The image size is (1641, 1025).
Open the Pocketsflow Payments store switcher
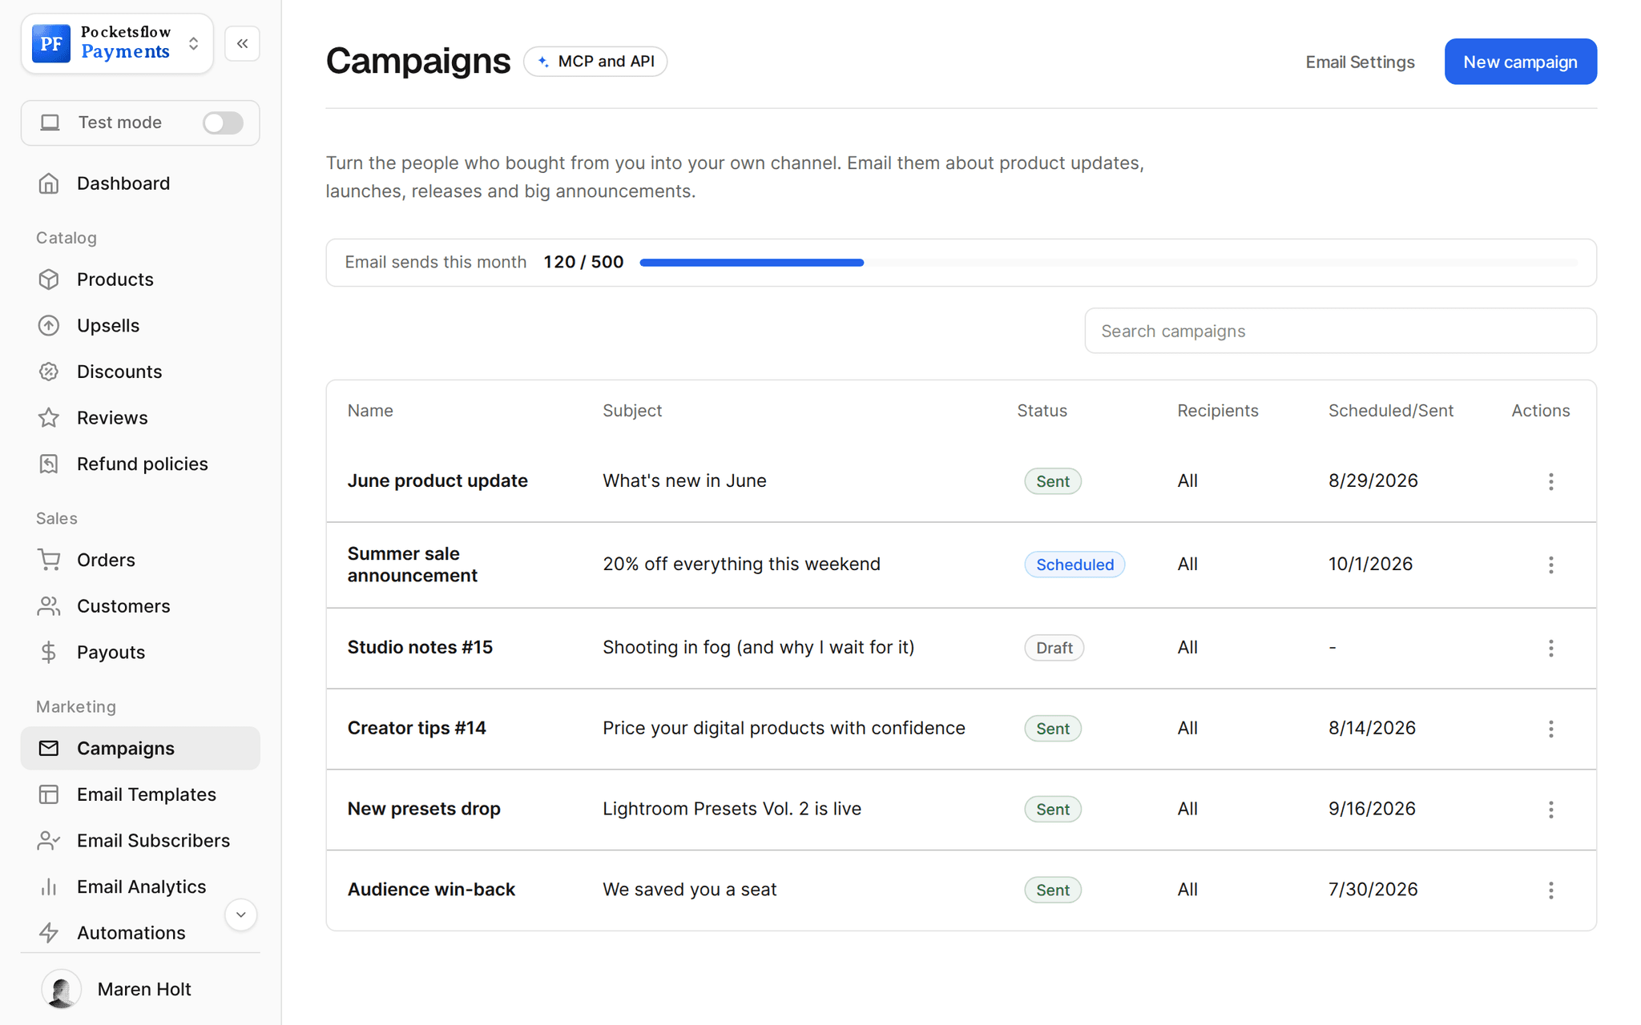click(x=117, y=43)
